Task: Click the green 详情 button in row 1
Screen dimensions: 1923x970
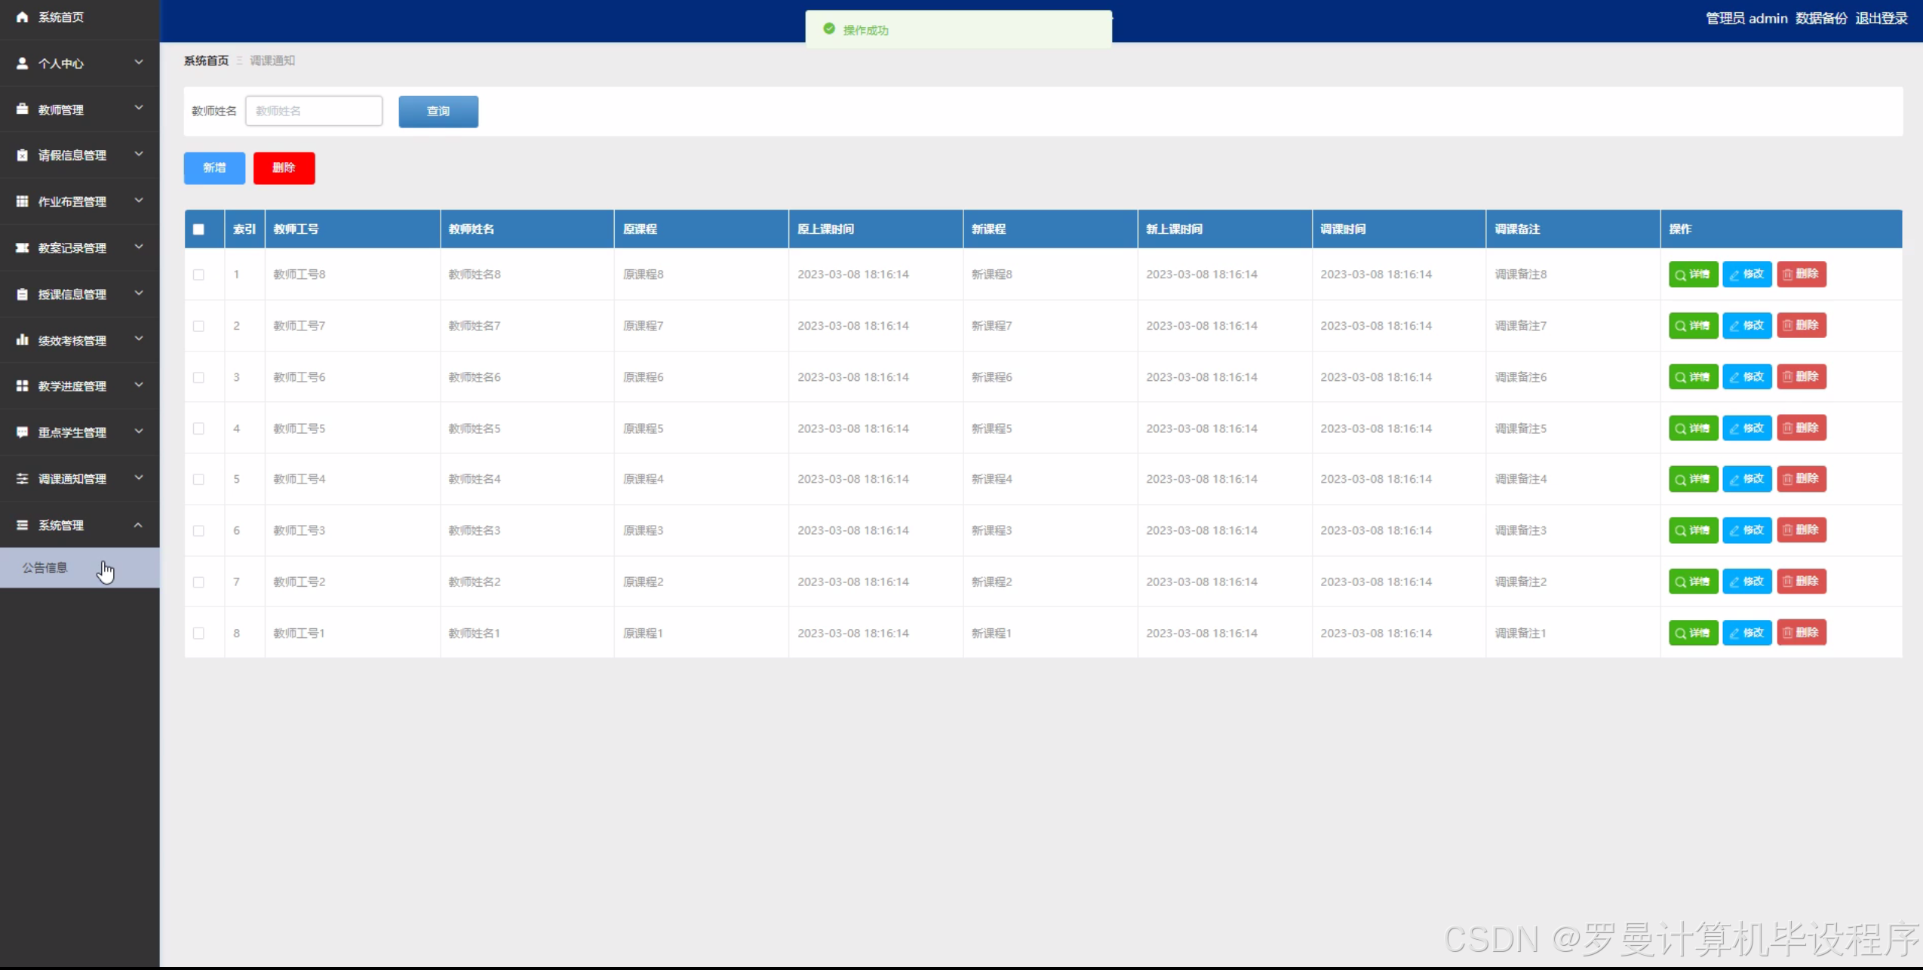Action: (1692, 275)
